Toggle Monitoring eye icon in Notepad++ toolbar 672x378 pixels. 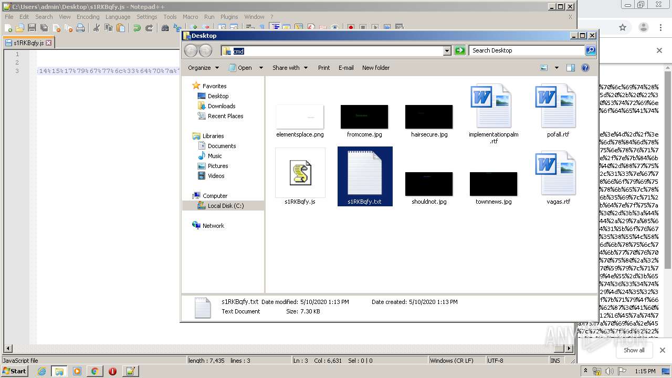pyautogui.click(x=334, y=28)
